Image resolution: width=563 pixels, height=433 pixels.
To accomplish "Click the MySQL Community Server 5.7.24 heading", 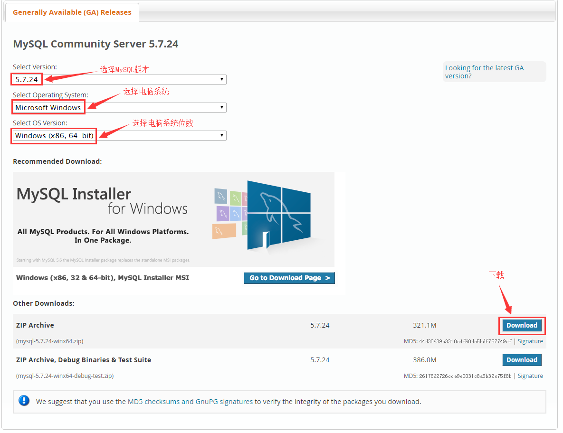I will point(95,44).
